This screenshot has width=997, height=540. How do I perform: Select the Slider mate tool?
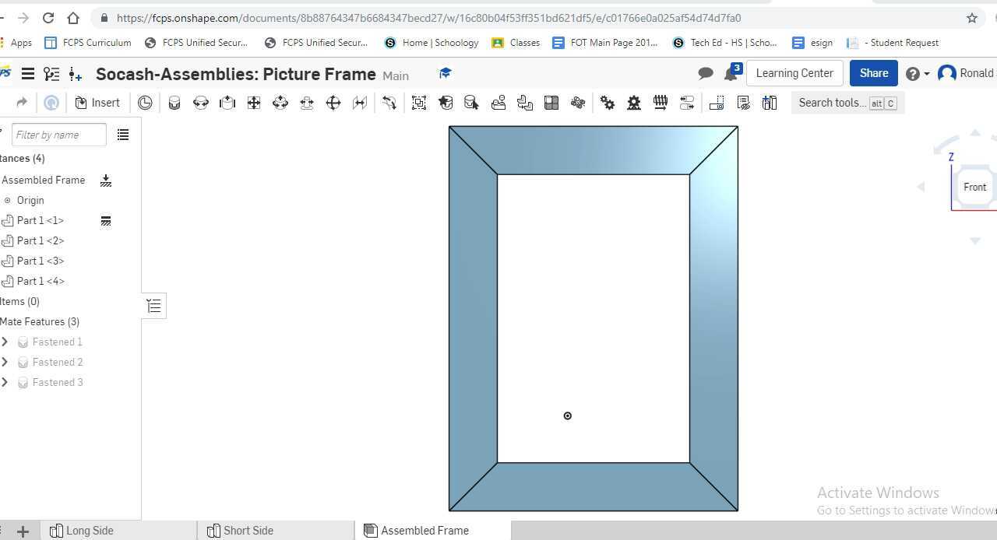(227, 102)
